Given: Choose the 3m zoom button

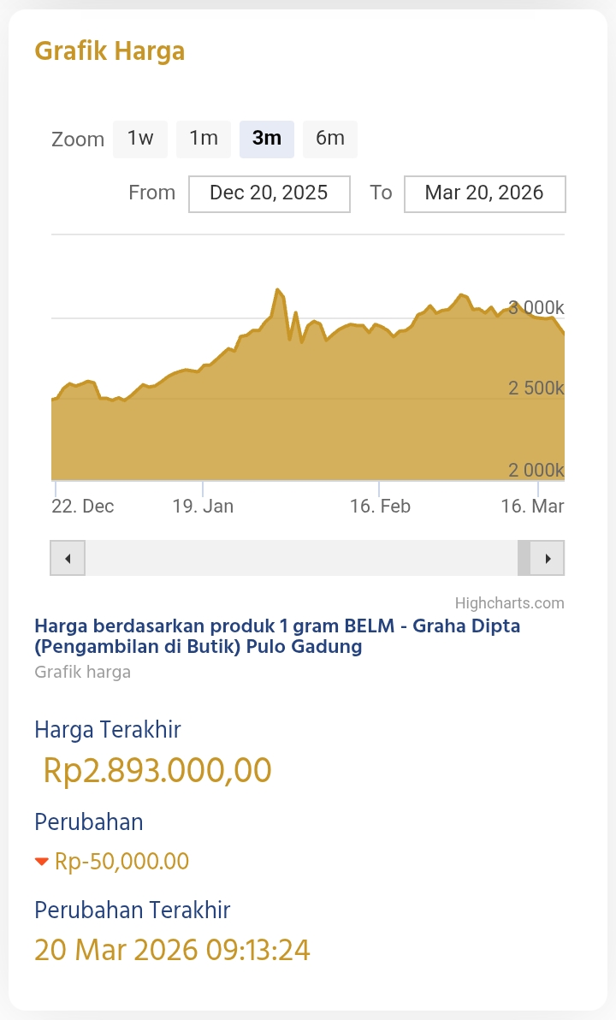Looking at the screenshot, I should coord(267,139).
